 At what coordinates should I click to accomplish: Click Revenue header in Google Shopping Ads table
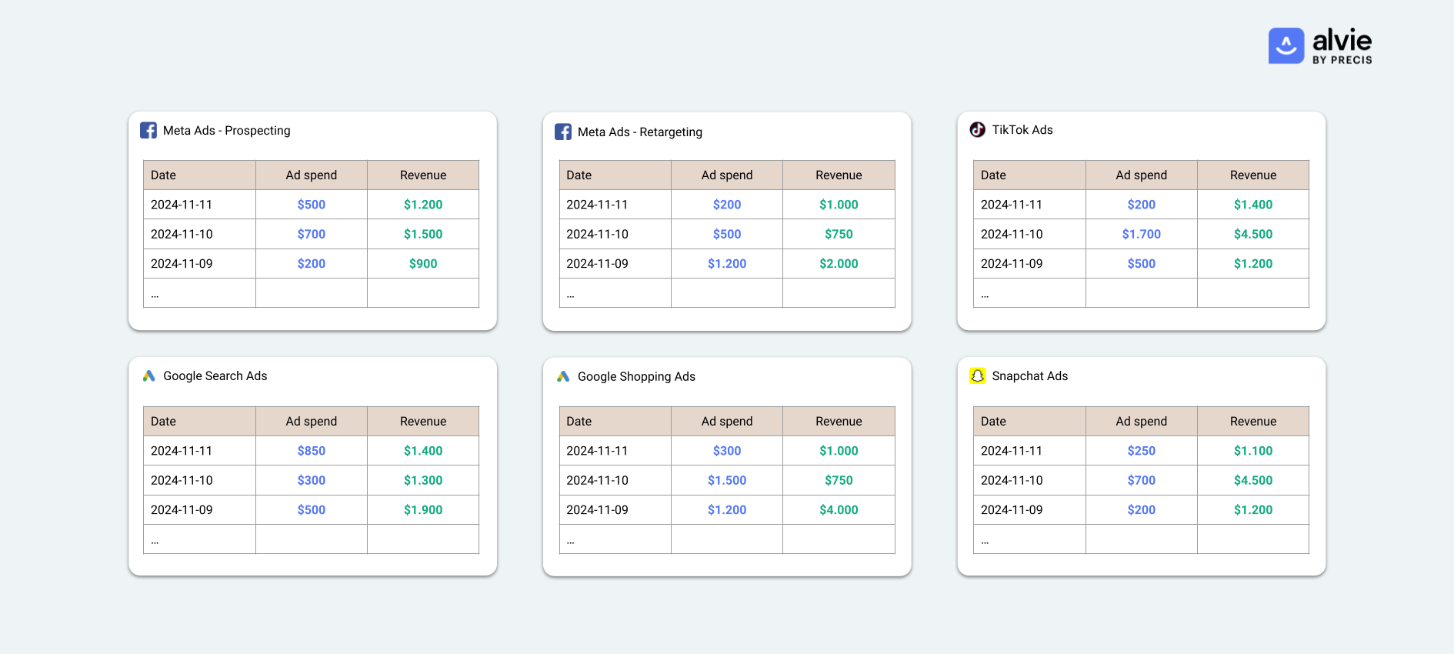[839, 421]
